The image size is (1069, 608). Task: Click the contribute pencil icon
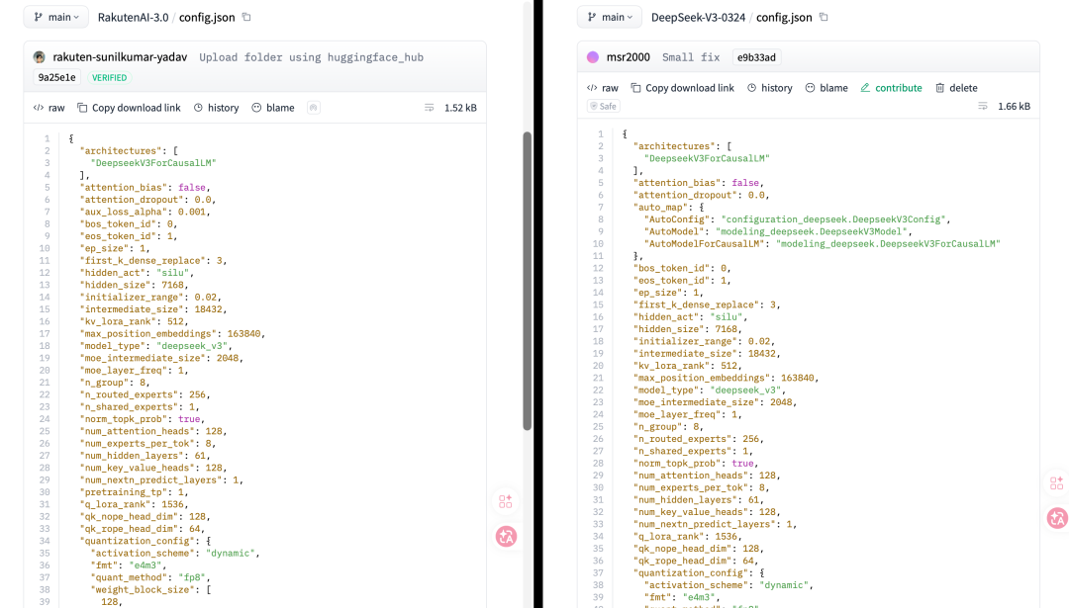865,88
